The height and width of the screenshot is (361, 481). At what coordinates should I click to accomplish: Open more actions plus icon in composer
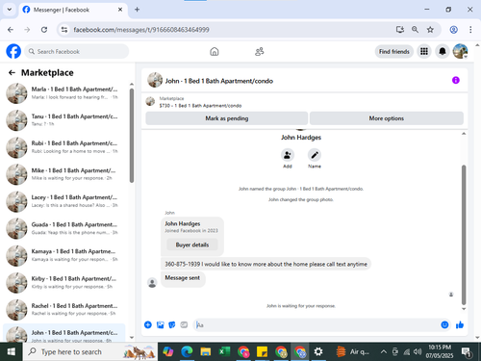tap(148, 324)
